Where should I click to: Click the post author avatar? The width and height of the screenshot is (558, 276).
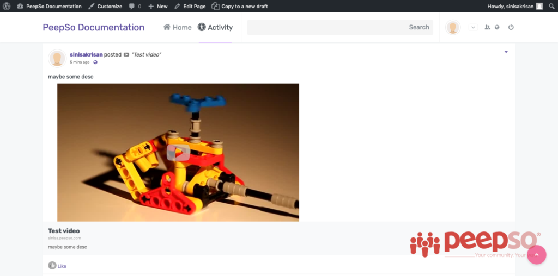tap(57, 58)
